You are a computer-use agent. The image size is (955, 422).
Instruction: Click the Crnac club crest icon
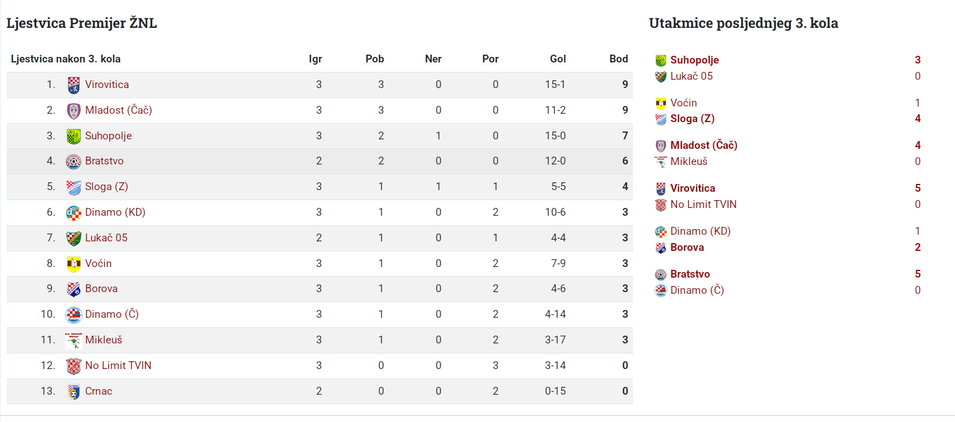click(74, 392)
